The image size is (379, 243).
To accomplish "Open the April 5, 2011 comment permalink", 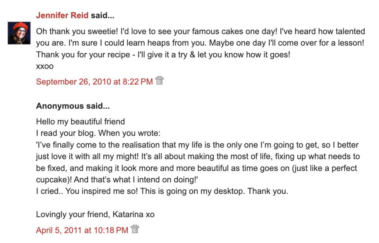I will pos(82,230).
